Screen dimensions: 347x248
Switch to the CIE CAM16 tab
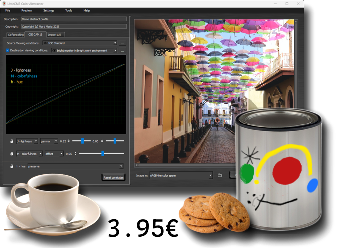coord(35,34)
